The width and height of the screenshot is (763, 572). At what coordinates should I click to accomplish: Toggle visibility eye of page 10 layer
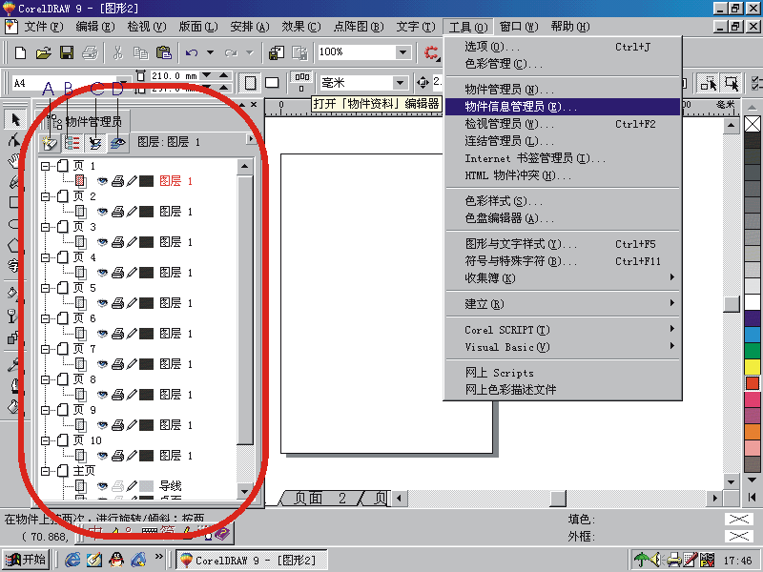tap(102, 456)
